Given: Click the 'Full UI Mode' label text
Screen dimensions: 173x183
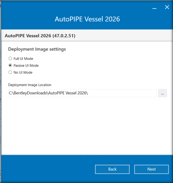Looking at the screenshot, I should [x=23, y=59].
